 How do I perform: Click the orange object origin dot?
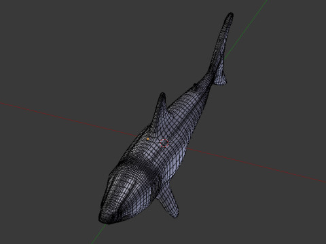pos(148,139)
